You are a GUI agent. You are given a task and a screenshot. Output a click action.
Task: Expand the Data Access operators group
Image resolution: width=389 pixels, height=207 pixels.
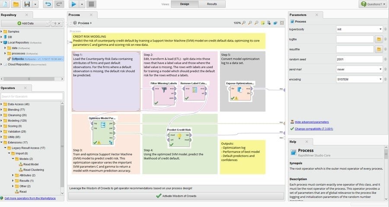pos(2,104)
